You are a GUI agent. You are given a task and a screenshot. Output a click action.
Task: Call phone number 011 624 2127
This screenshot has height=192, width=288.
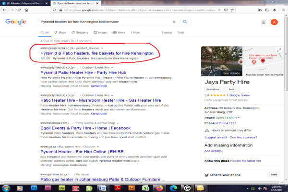coord(226,123)
